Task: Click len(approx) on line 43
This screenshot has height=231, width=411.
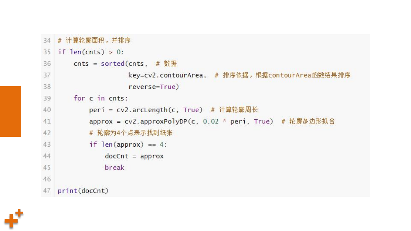Action: click(x=123, y=144)
